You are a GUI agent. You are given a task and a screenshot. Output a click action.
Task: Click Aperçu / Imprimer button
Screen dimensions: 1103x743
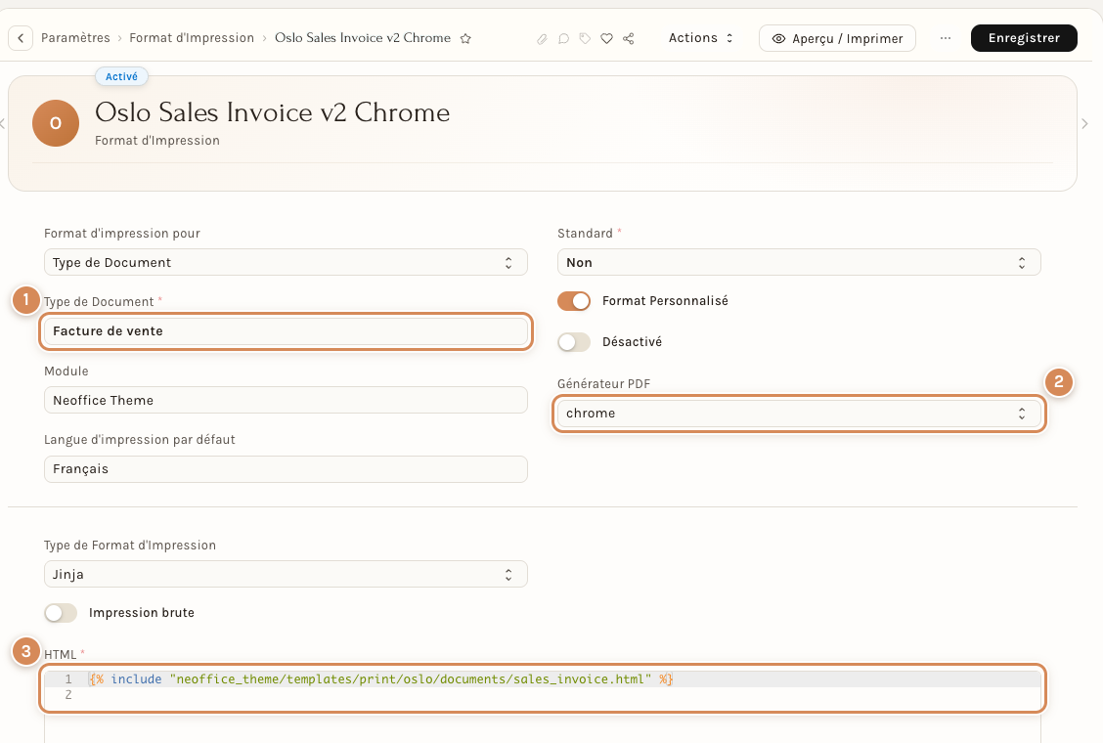837,38
